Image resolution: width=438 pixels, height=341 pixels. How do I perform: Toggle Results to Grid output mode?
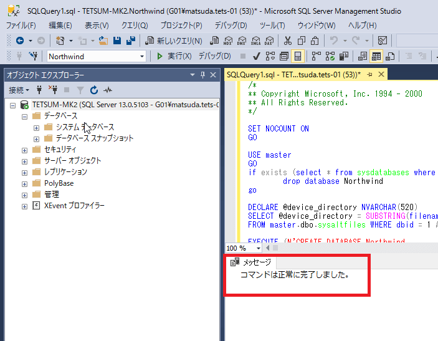[x=376, y=56]
